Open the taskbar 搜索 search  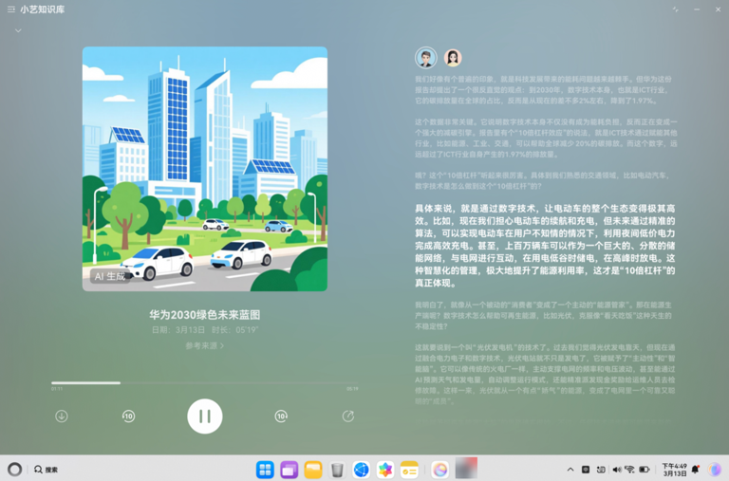click(x=46, y=470)
